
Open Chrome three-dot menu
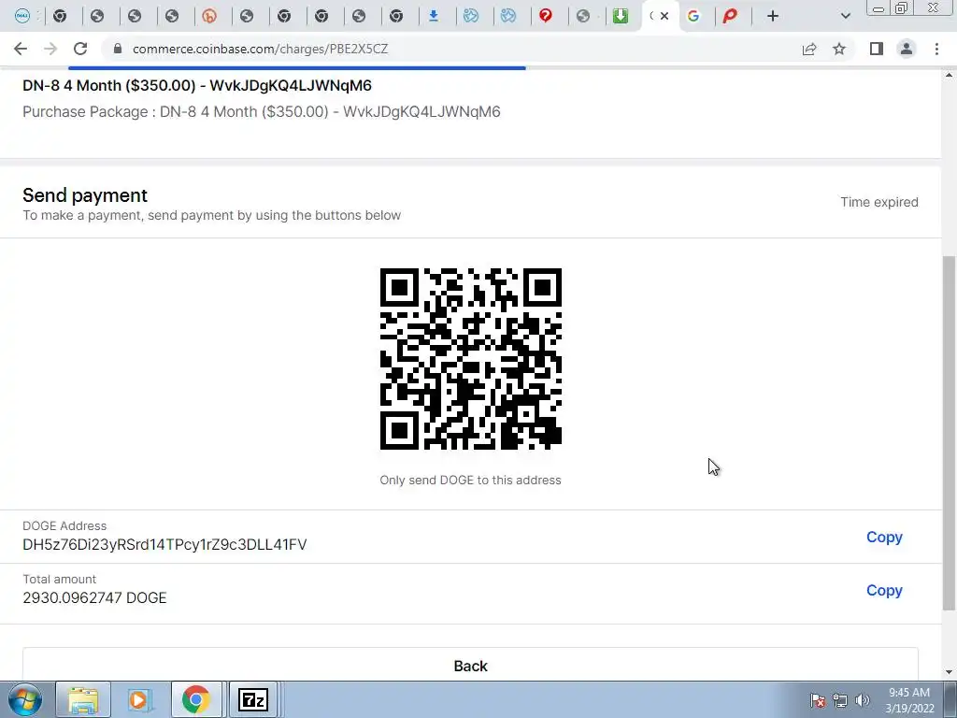[936, 49]
